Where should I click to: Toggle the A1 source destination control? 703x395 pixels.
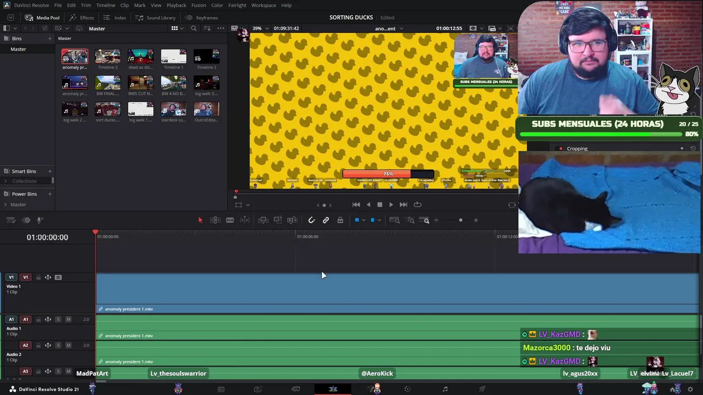click(11, 319)
